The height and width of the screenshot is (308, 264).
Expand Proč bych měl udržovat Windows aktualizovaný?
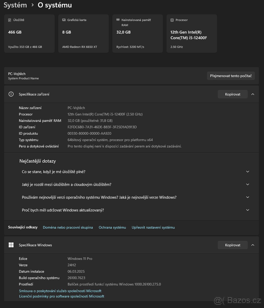point(247,210)
